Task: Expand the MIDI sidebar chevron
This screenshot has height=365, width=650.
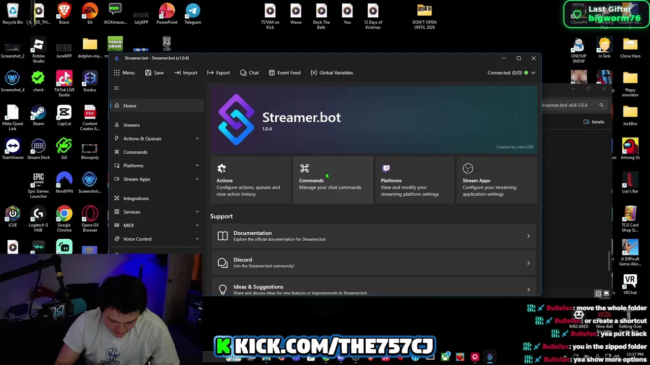Action: click(197, 225)
